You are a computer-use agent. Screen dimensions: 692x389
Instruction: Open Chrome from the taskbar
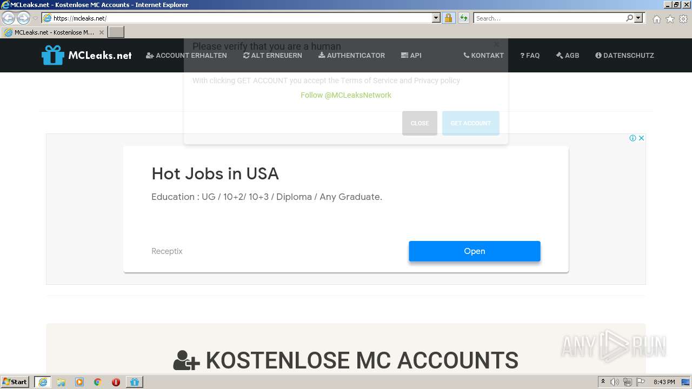click(98, 382)
